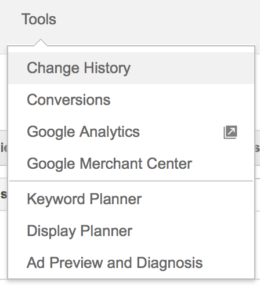
Task: Click the highlighted Change History row
Action: tap(131, 68)
